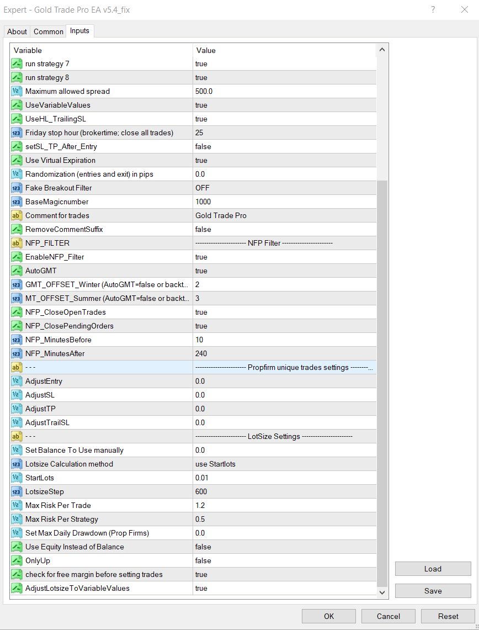Toggle Use Virtual Expiration value
The width and height of the screenshot is (479, 630).
(x=284, y=160)
